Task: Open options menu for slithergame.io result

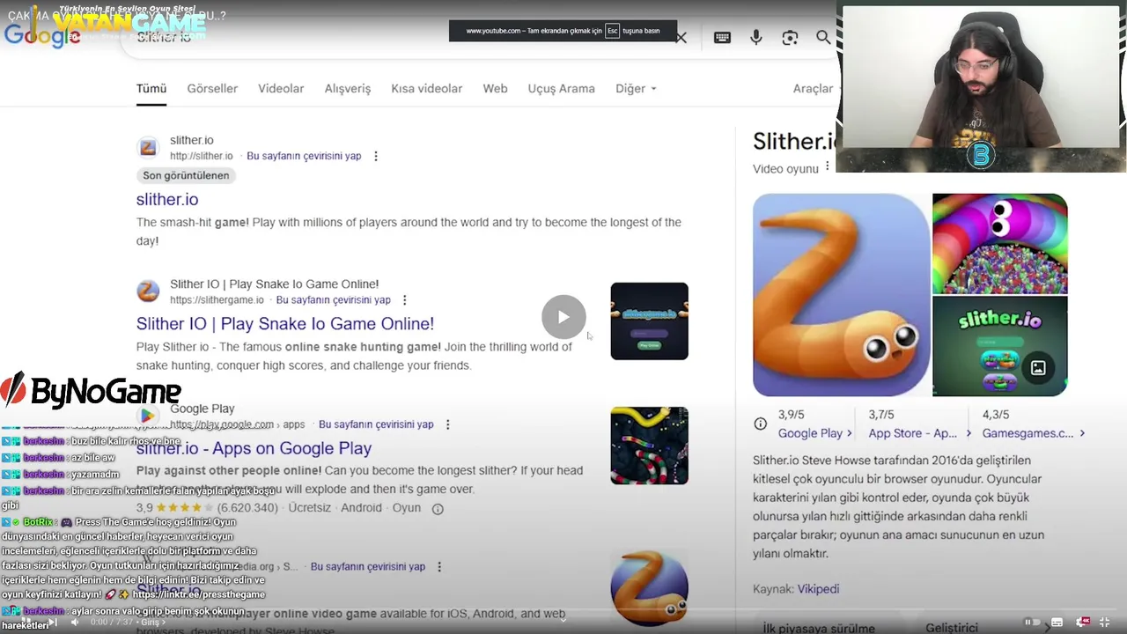Action: click(x=404, y=300)
